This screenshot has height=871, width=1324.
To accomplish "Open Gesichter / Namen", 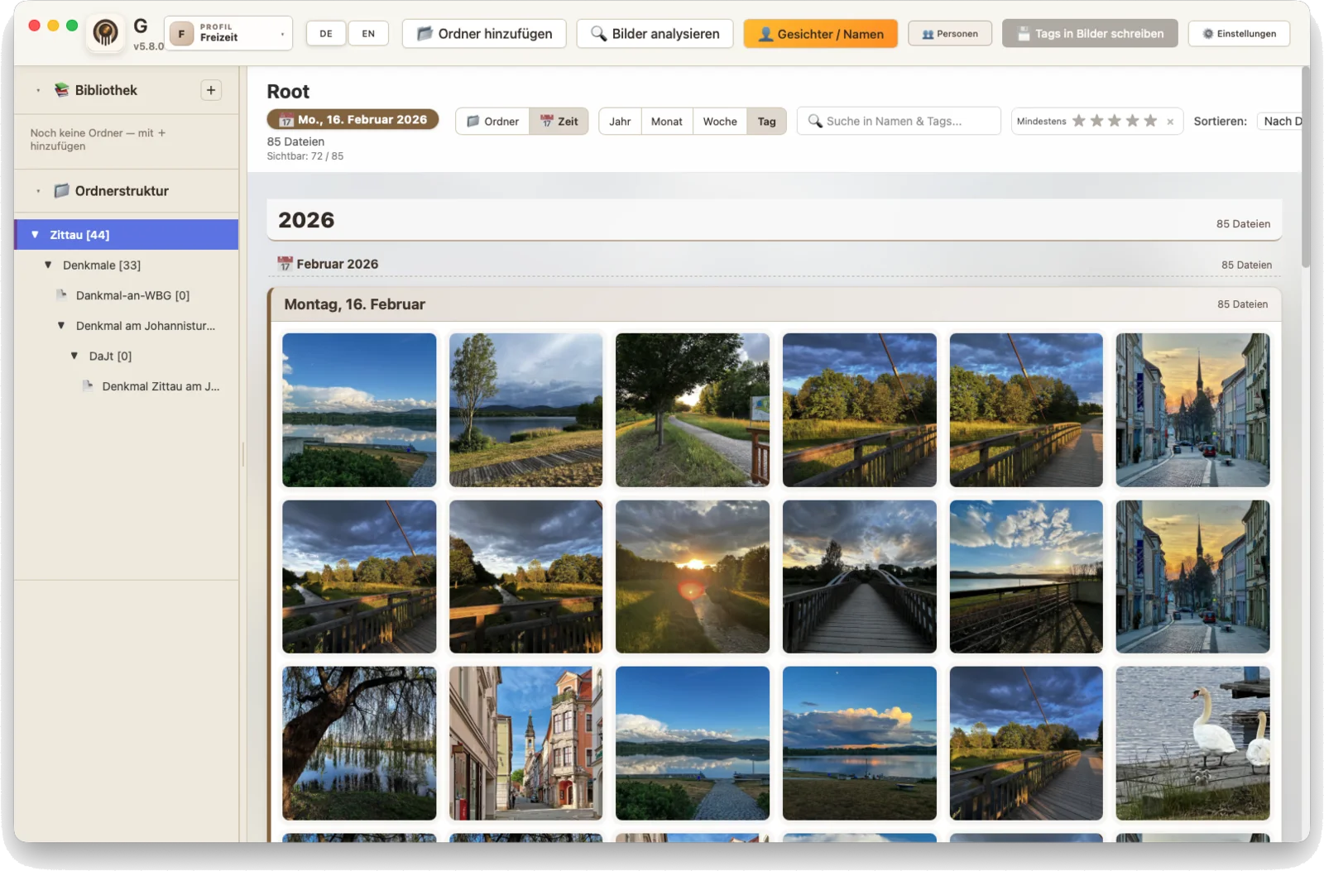I will [x=821, y=34].
